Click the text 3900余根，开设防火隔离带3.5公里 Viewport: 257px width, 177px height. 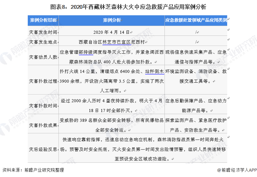coord(97,81)
